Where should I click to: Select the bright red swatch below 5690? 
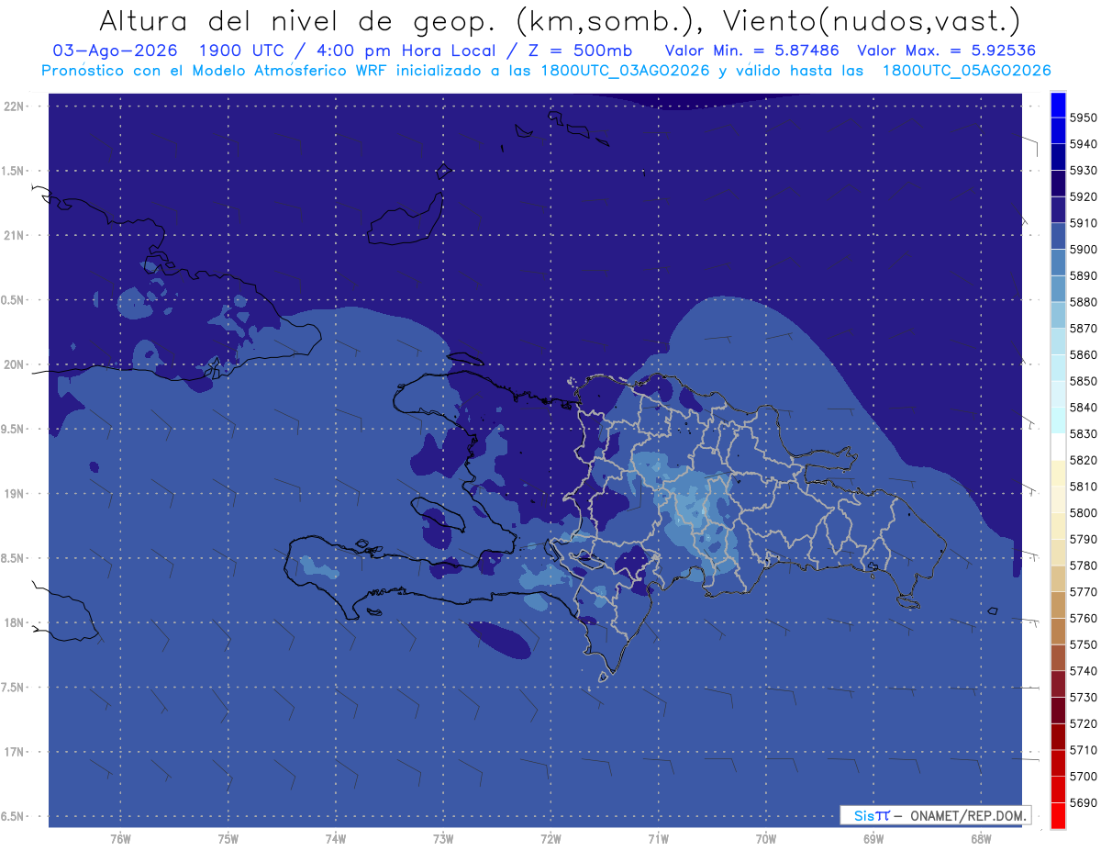[1058, 816]
